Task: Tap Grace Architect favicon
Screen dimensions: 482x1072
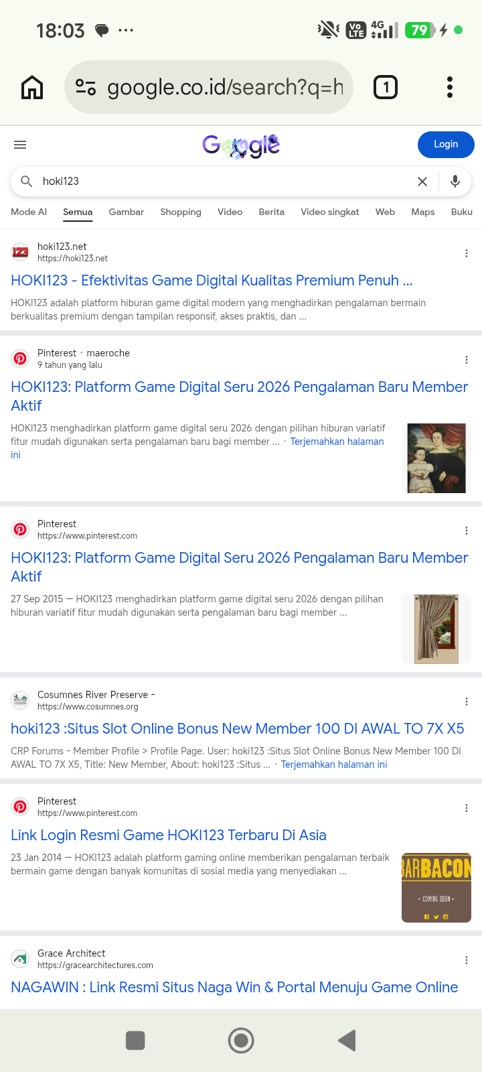Action: point(20,959)
